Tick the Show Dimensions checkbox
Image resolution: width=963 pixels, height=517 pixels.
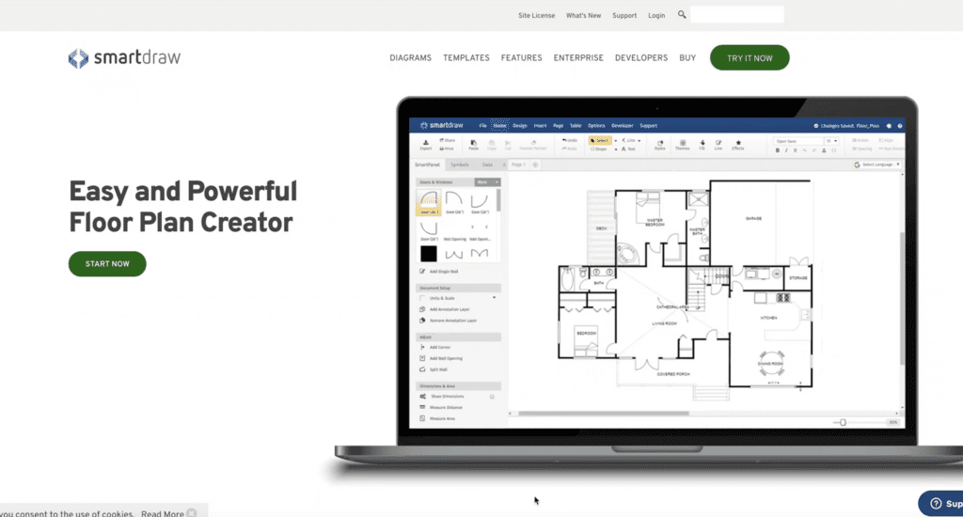(492, 397)
